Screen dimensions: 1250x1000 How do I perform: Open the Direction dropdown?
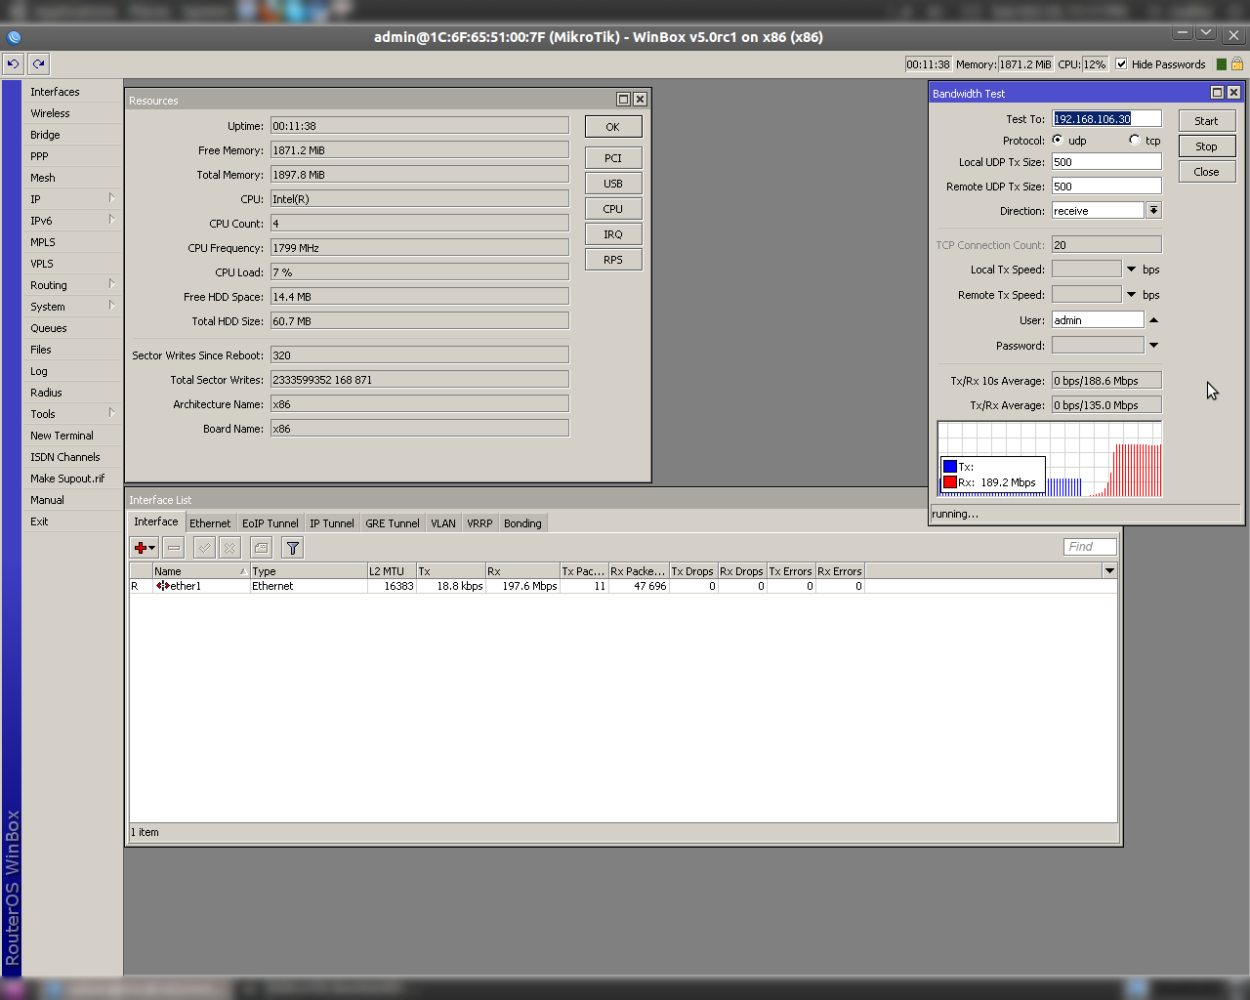click(x=1153, y=210)
